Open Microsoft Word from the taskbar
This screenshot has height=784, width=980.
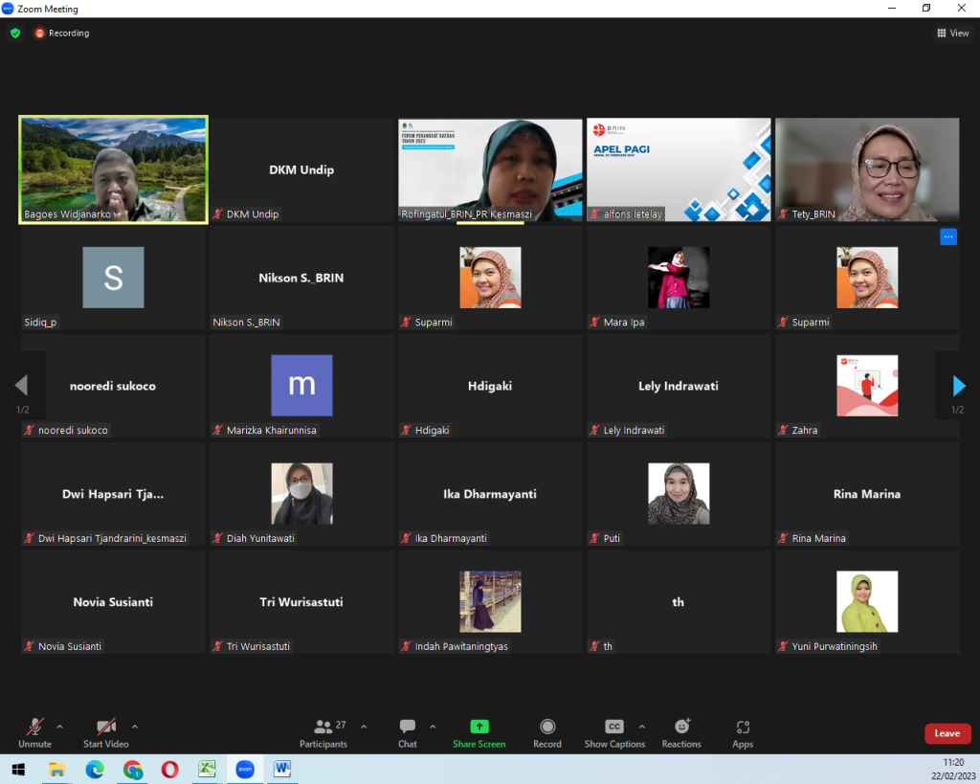(282, 769)
